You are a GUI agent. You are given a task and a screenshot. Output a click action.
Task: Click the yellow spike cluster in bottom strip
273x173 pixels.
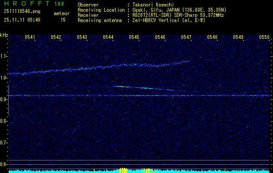(x=123, y=170)
